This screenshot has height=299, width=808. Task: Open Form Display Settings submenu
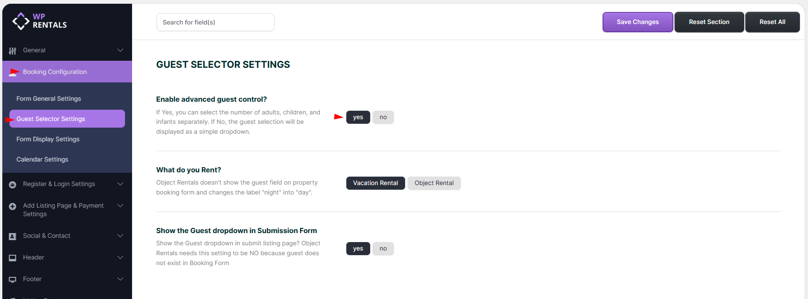48,139
